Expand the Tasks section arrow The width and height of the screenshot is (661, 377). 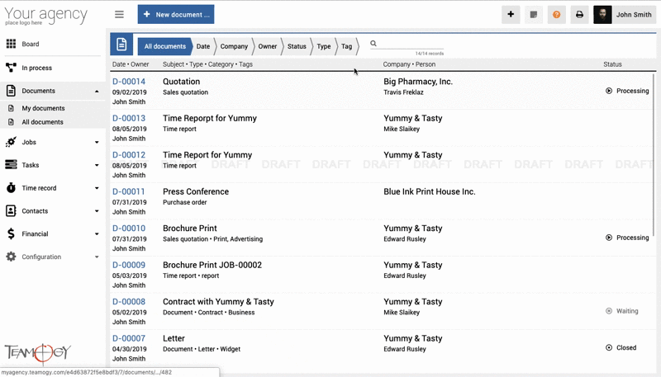point(97,165)
